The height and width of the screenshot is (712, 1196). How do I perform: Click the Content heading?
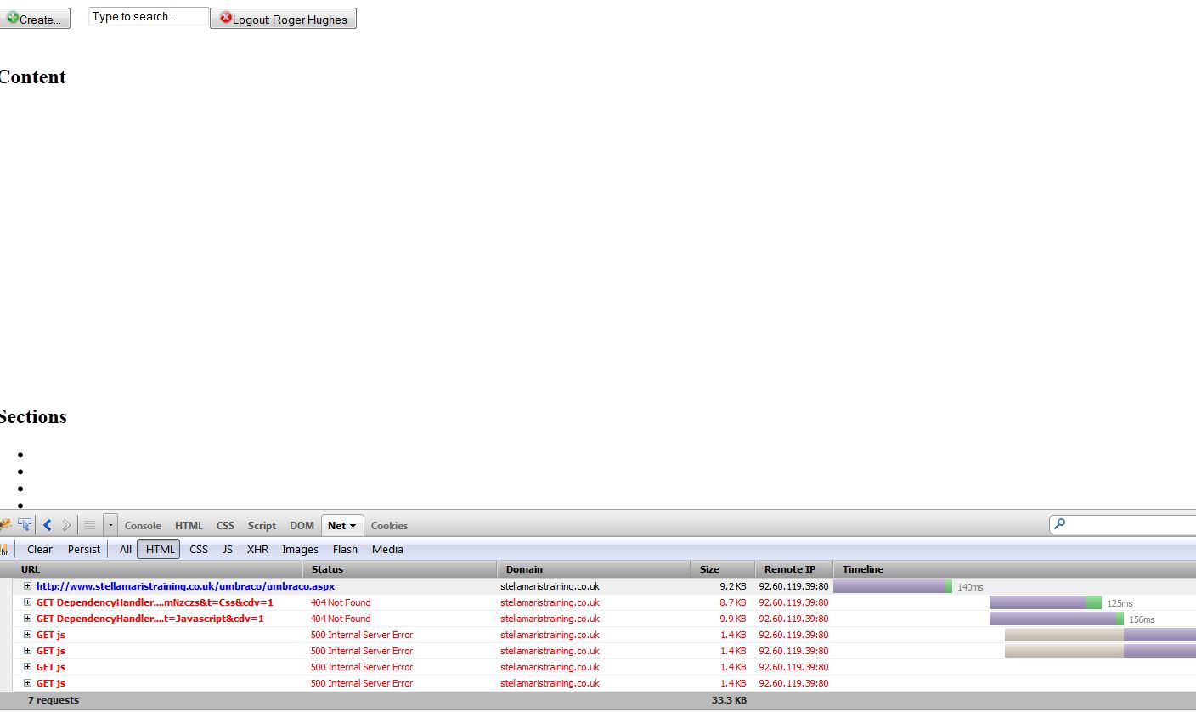click(32, 76)
